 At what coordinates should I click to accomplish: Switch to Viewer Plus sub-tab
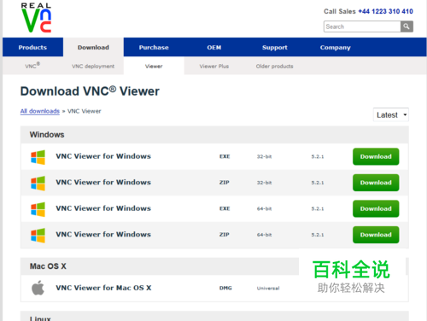pyautogui.click(x=214, y=66)
